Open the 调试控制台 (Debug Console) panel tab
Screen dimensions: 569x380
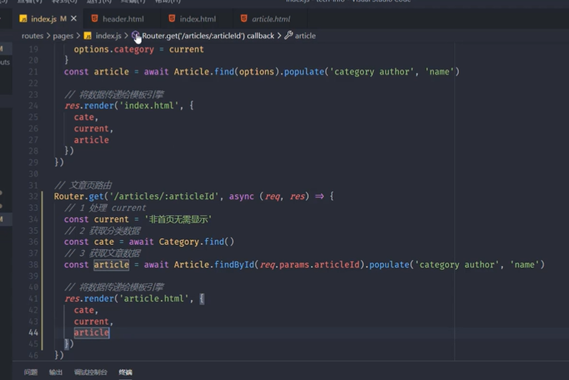tap(91, 372)
